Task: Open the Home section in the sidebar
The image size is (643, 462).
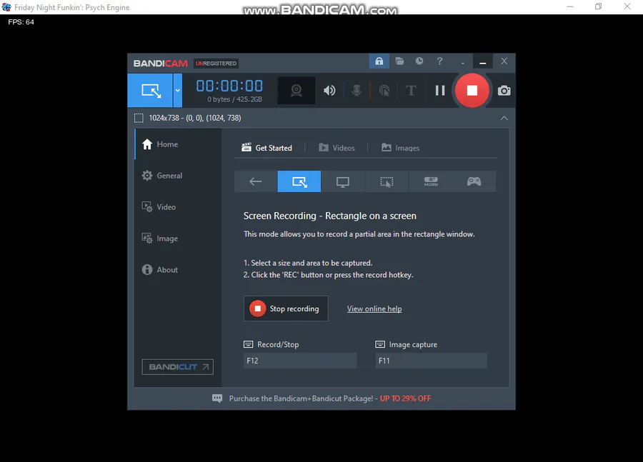Action: [178, 144]
